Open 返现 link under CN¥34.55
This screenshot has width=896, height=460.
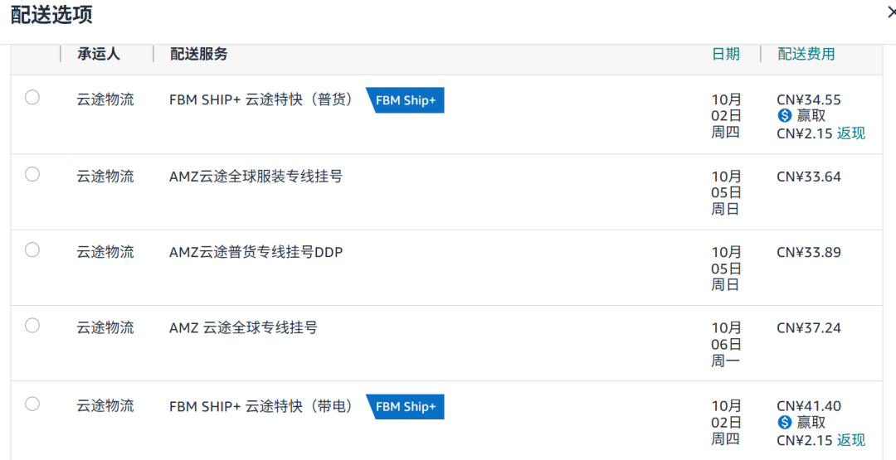click(851, 133)
